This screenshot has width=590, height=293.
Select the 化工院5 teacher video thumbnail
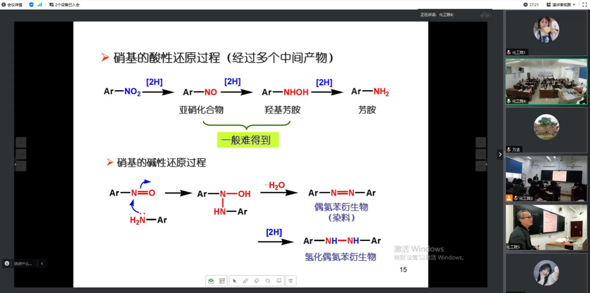click(546, 228)
